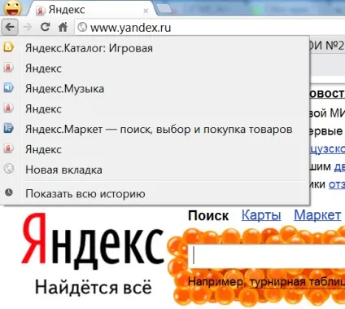Click the smiley face icon at top-left
The image size is (345, 309).
pyautogui.click(x=12, y=7)
